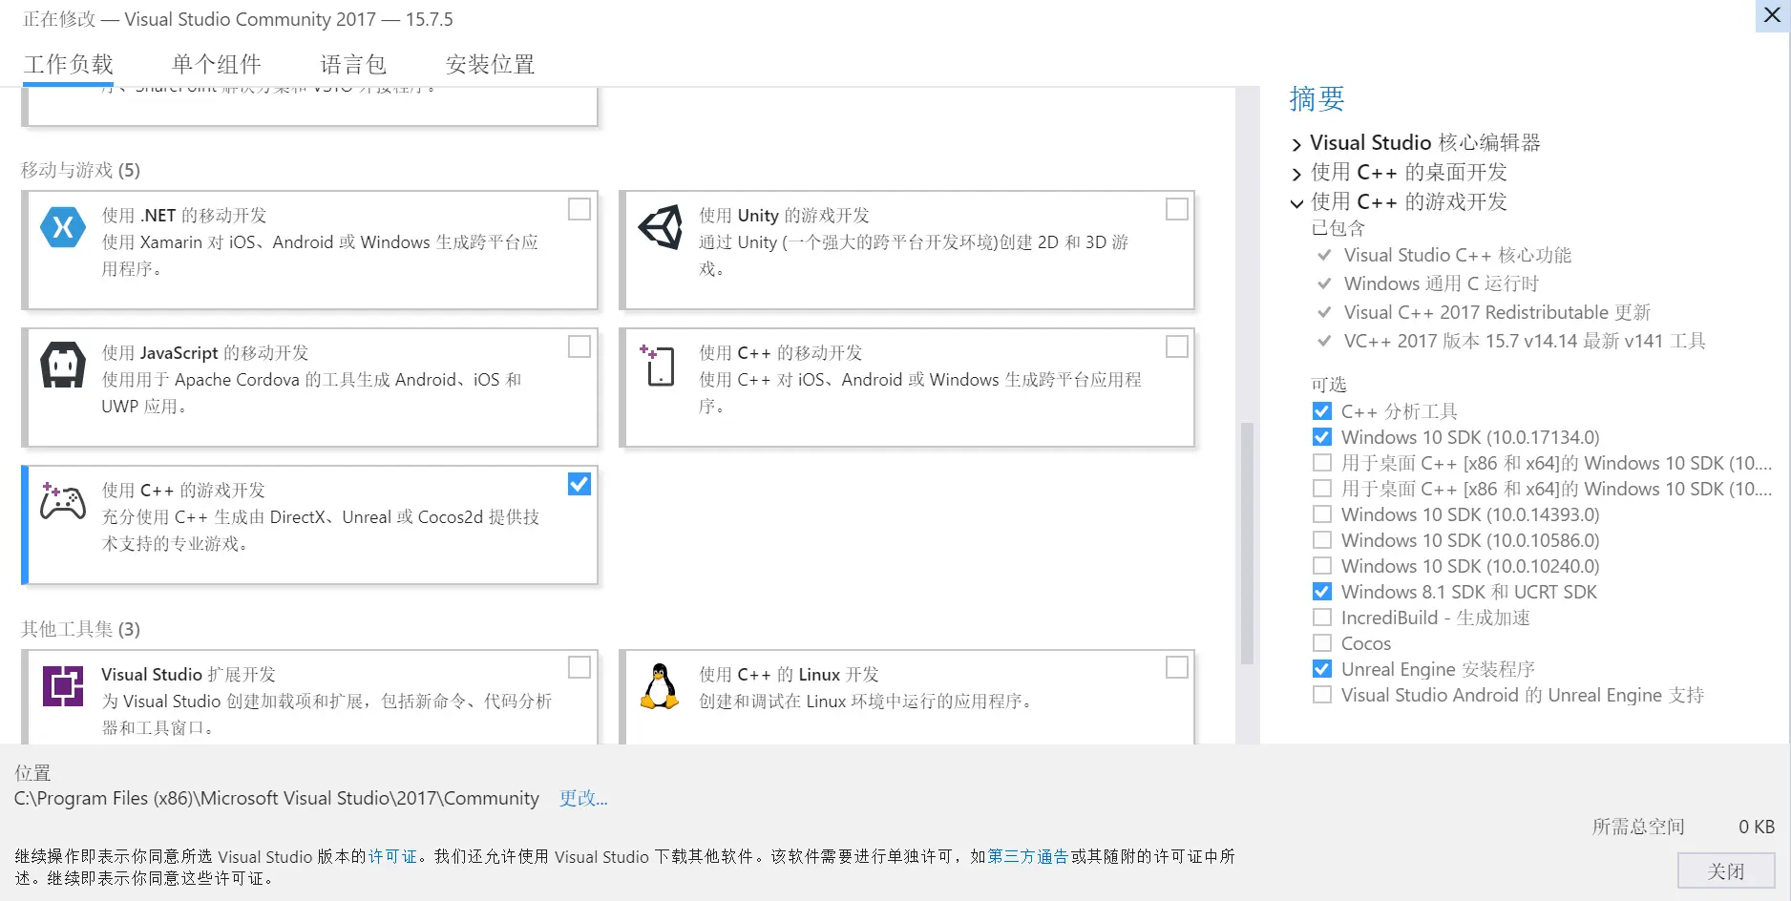Uncheck Windows 8.1 SDK 和 UCRT SDK
1791x901 pixels.
click(1322, 592)
